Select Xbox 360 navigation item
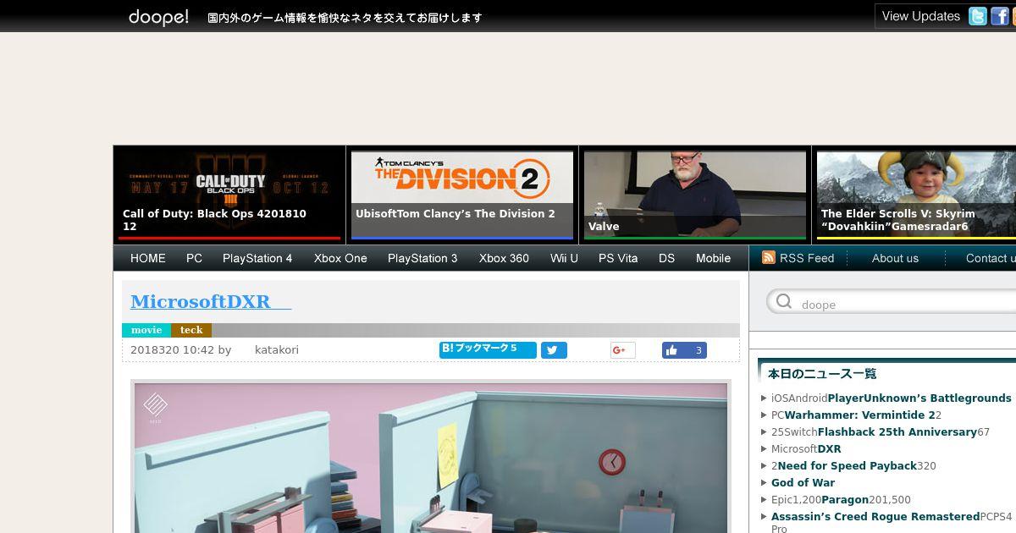 [504, 258]
